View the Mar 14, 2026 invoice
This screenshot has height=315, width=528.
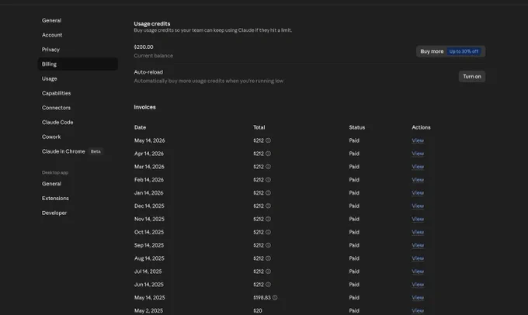pos(418,167)
